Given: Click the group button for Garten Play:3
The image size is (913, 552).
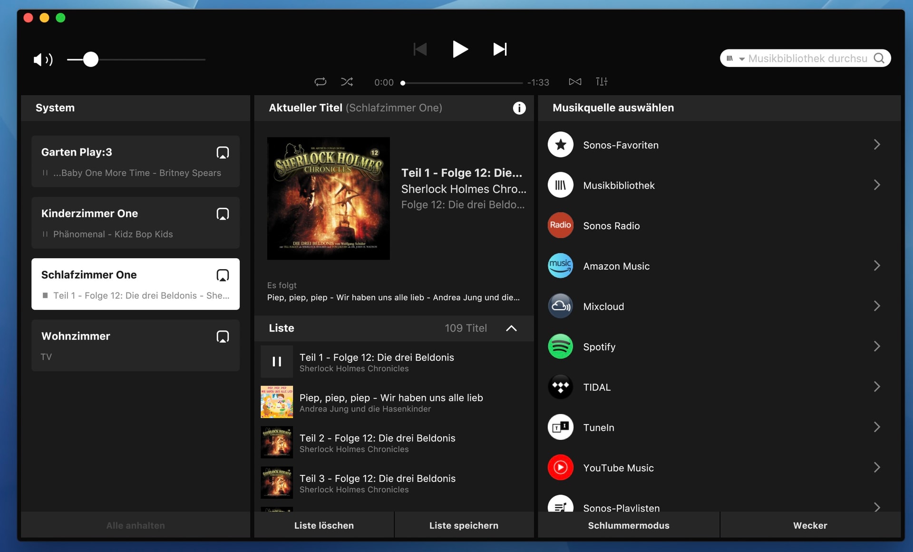Looking at the screenshot, I should click(x=223, y=153).
